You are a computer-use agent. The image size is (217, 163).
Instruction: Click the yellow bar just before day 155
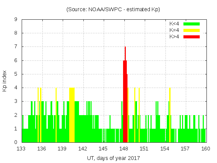click(170, 115)
